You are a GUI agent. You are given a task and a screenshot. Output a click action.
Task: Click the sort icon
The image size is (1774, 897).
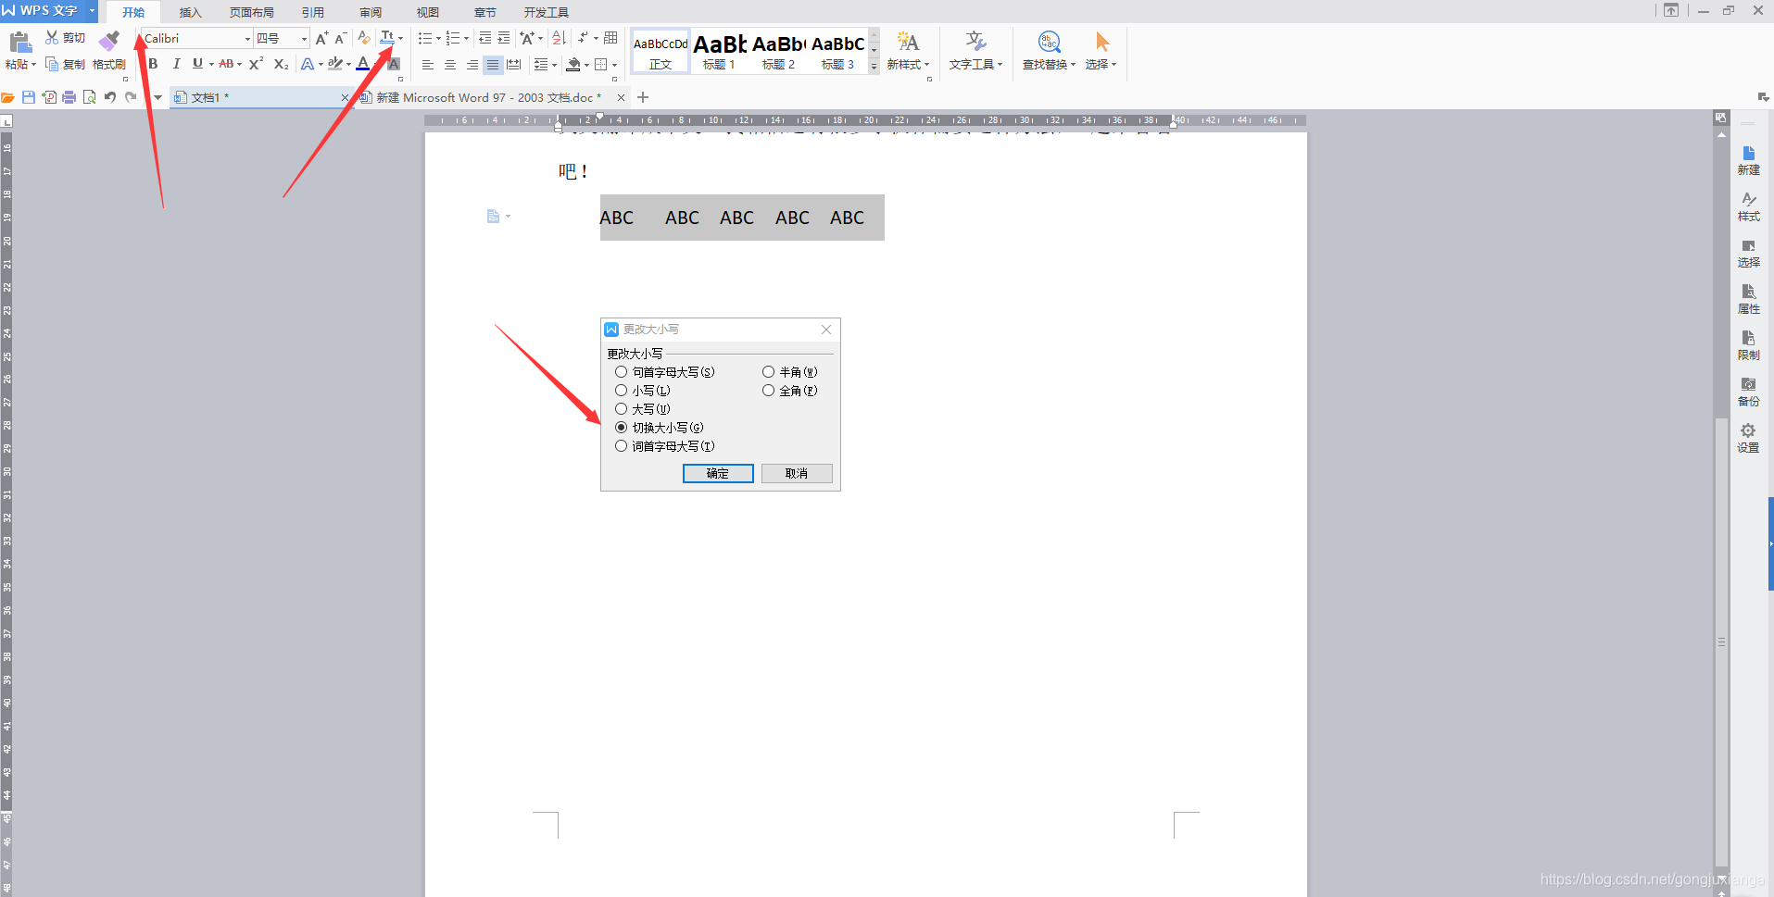(559, 38)
